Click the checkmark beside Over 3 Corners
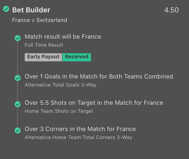189x159 pixels. 18,130
